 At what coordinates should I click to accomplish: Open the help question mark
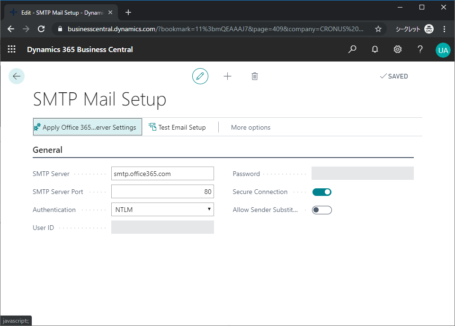point(420,49)
